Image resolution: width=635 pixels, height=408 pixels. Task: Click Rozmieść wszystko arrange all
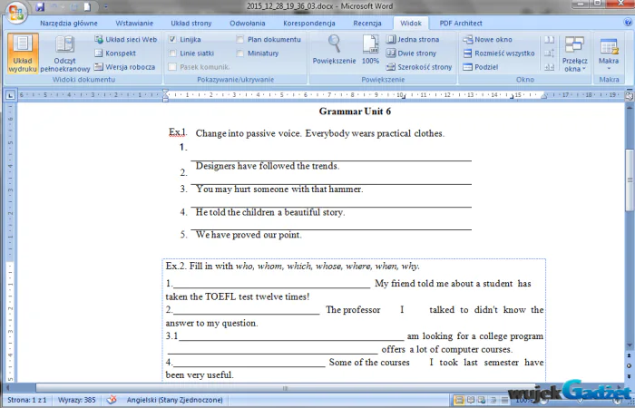[499, 53]
